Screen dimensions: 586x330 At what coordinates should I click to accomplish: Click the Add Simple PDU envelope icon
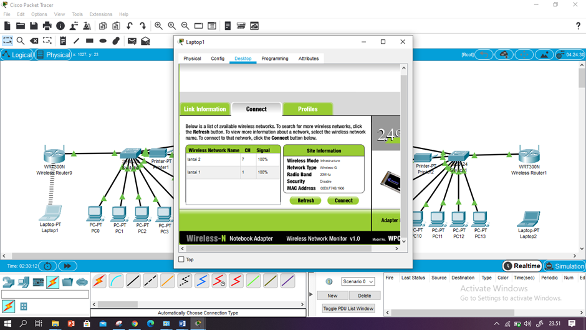click(x=132, y=41)
